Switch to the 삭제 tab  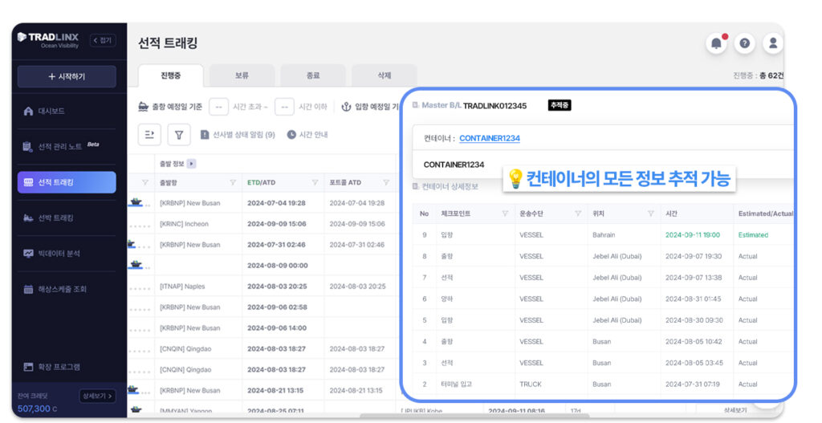[x=385, y=75]
